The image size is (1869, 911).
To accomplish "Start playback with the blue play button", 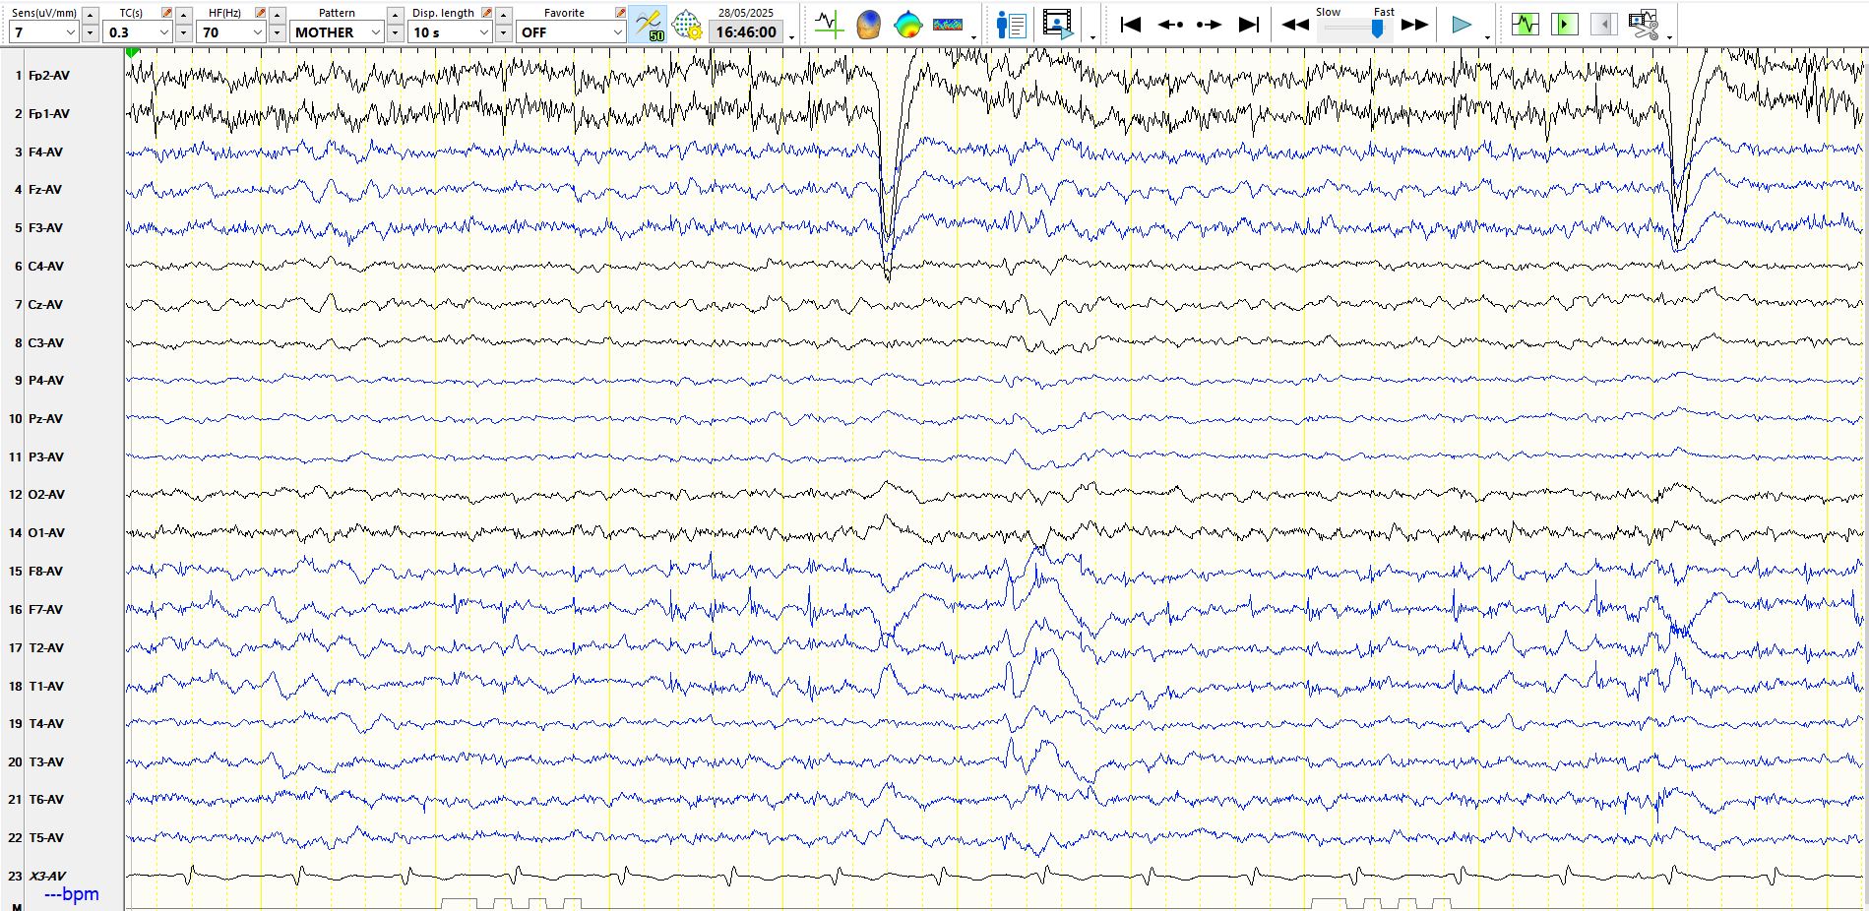I will coord(1462,25).
